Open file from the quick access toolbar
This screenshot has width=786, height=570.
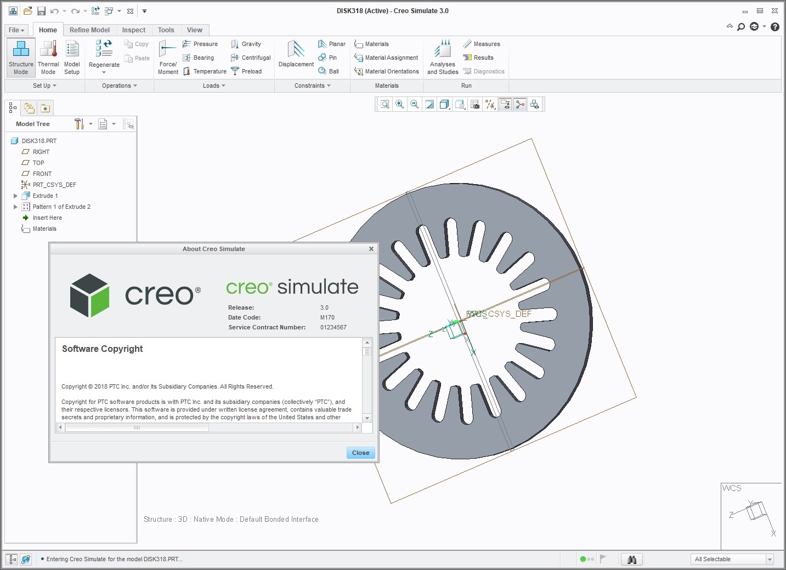(27, 11)
